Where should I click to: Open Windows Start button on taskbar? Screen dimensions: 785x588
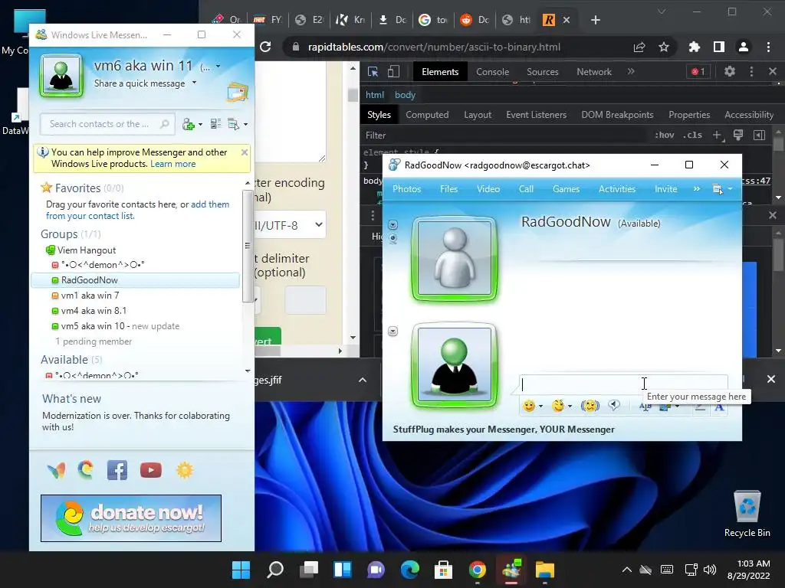[x=241, y=570]
